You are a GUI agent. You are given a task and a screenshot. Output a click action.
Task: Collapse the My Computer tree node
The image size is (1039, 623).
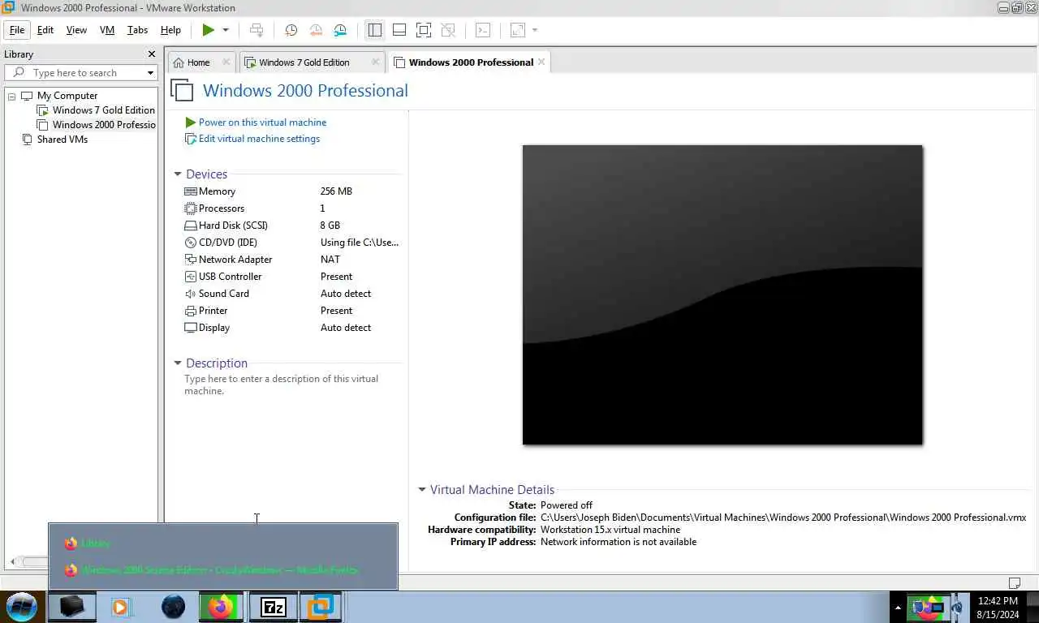coord(12,96)
